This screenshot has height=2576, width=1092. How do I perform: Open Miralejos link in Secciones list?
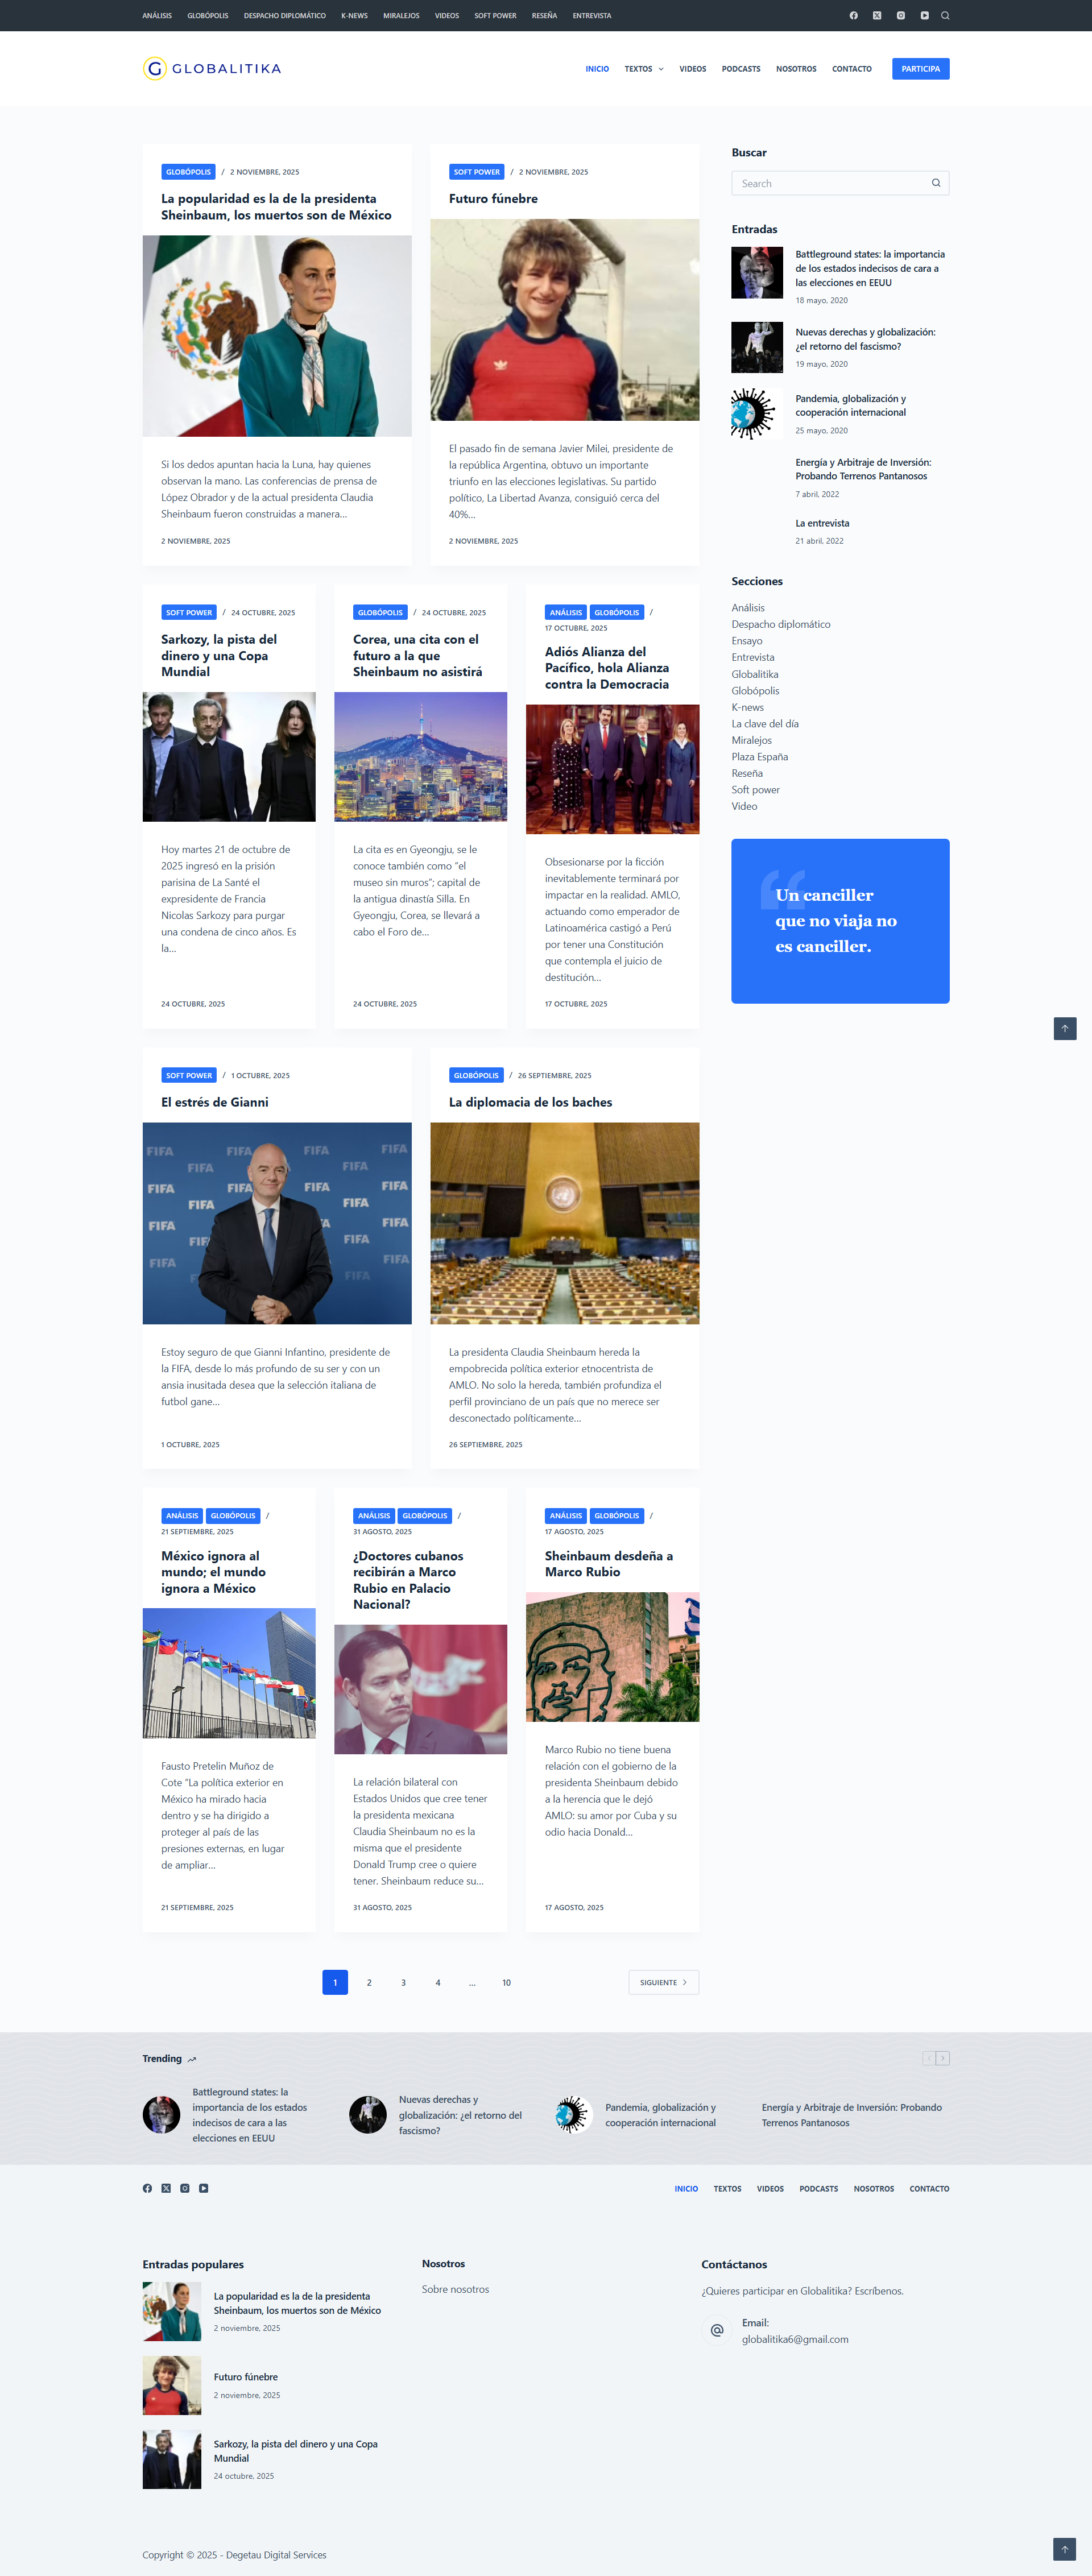coord(751,740)
